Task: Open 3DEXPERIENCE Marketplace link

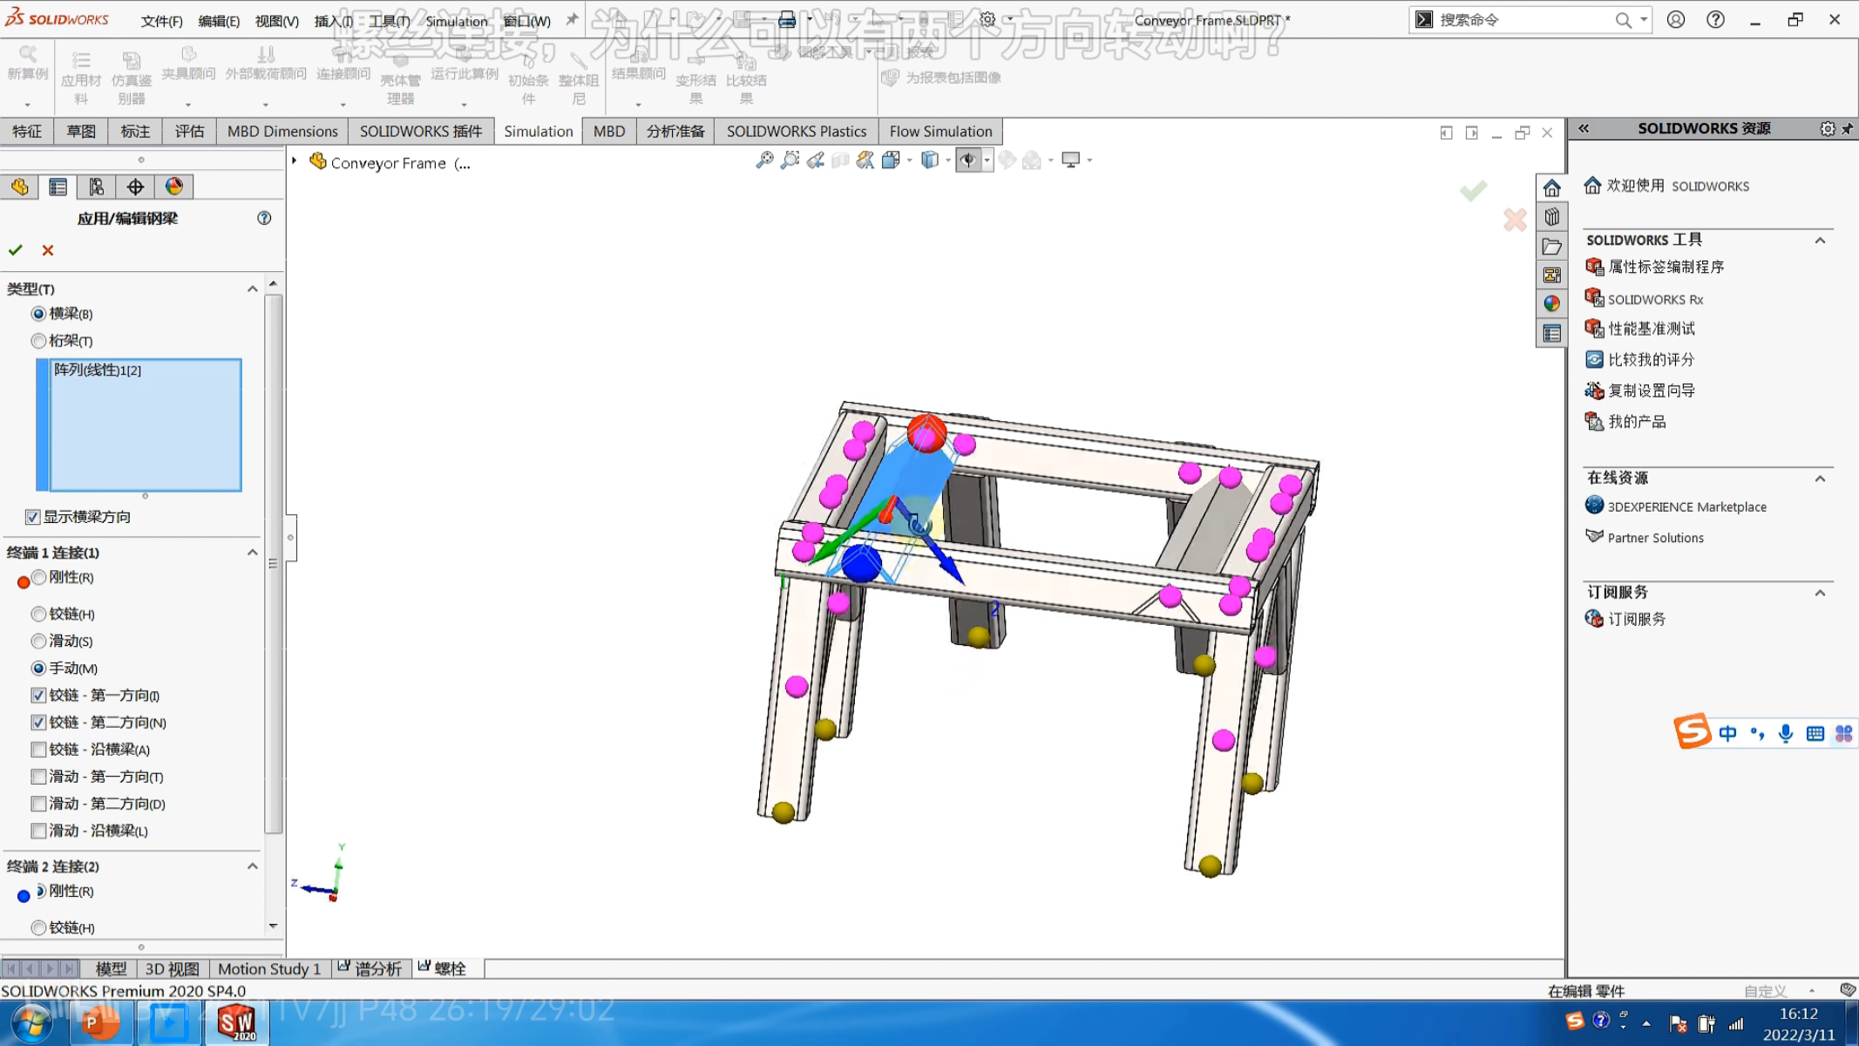Action: click(x=1686, y=506)
